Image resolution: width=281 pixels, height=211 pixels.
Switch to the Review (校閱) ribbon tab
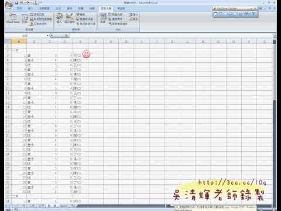81,8
